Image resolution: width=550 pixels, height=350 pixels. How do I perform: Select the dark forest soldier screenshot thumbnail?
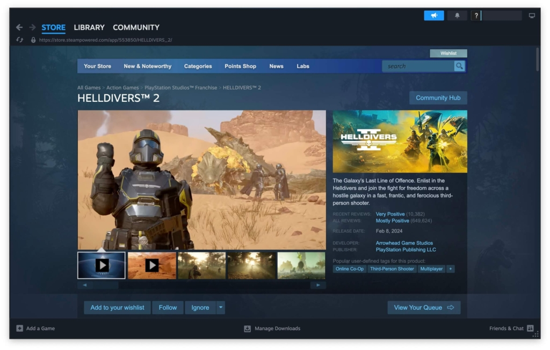click(x=202, y=265)
